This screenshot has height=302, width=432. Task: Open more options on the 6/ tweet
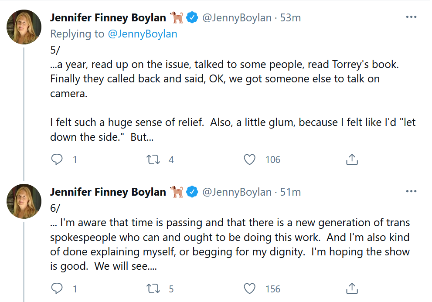[x=411, y=191]
